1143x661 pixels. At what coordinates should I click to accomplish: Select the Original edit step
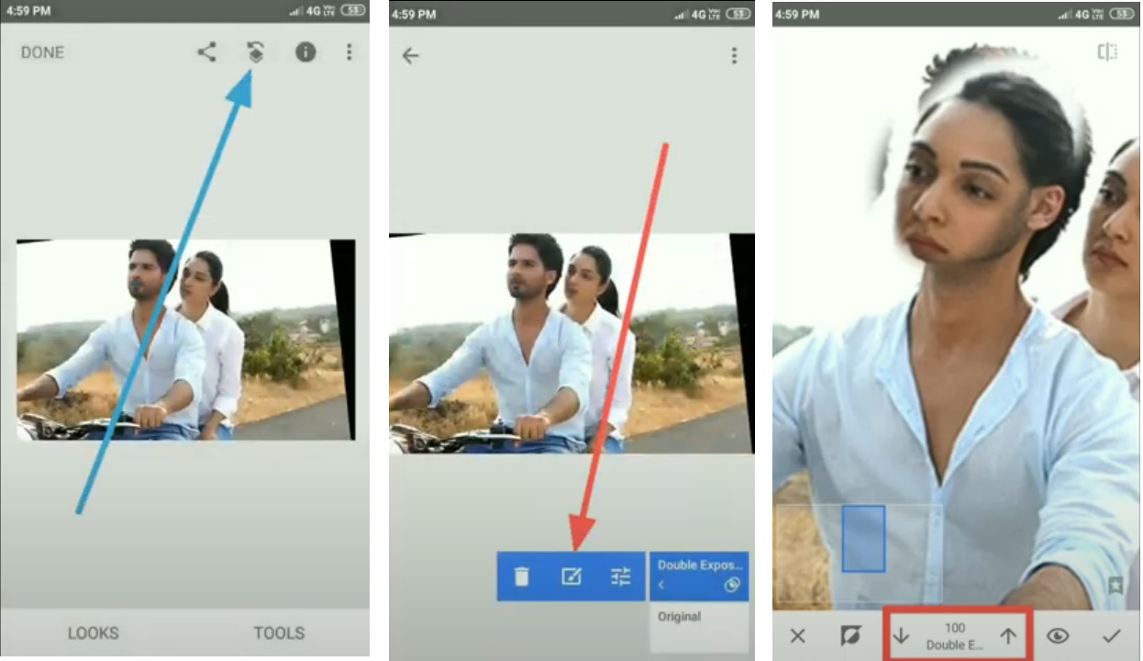point(679,616)
